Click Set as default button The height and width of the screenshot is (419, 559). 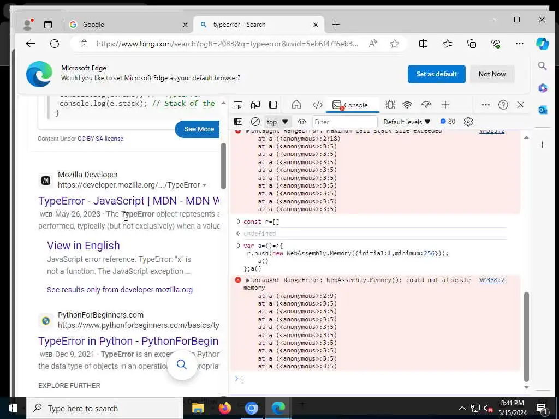point(436,74)
